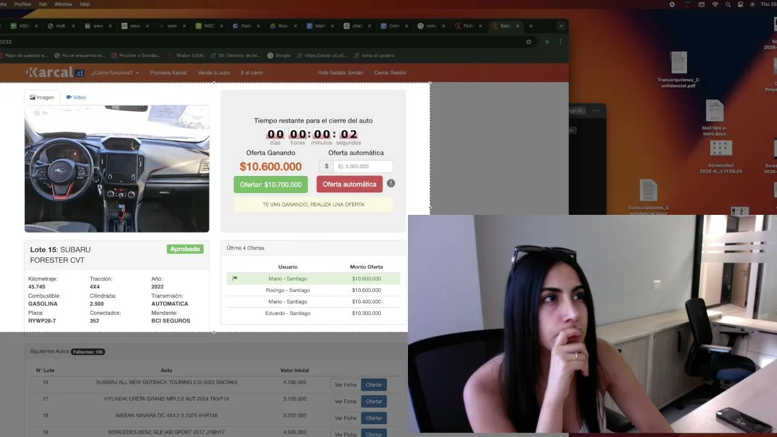Screen dimensions: 777x437
Task: Click Ofertar for Nissan Navara lot 18
Action: [374, 418]
